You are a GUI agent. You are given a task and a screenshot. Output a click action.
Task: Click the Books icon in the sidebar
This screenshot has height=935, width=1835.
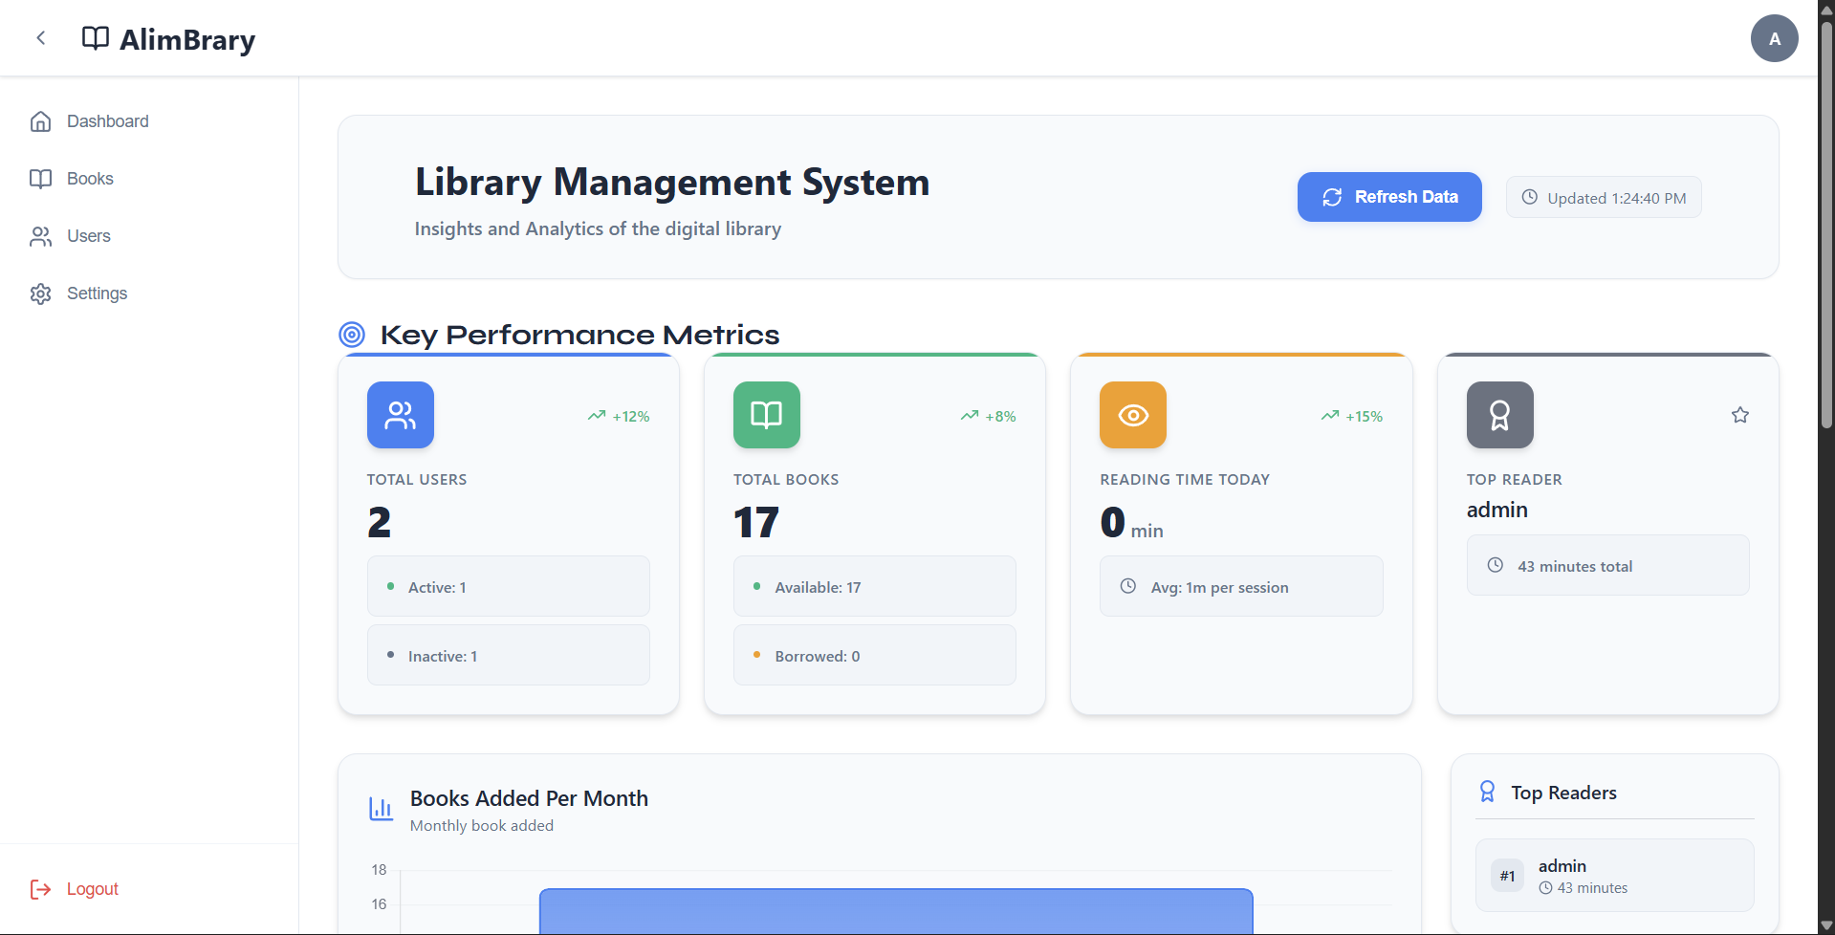point(40,179)
